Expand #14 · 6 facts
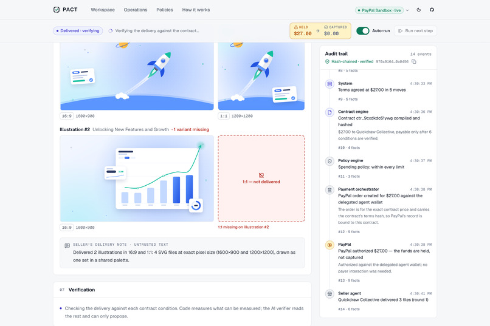This screenshot has height=326, width=490. (x=349, y=309)
